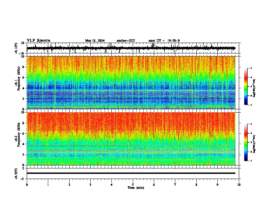Image resolution: width=269 pixels, height=207 pixels.
Task: Click time axis tick label '10'
Action: (x=239, y=185)
